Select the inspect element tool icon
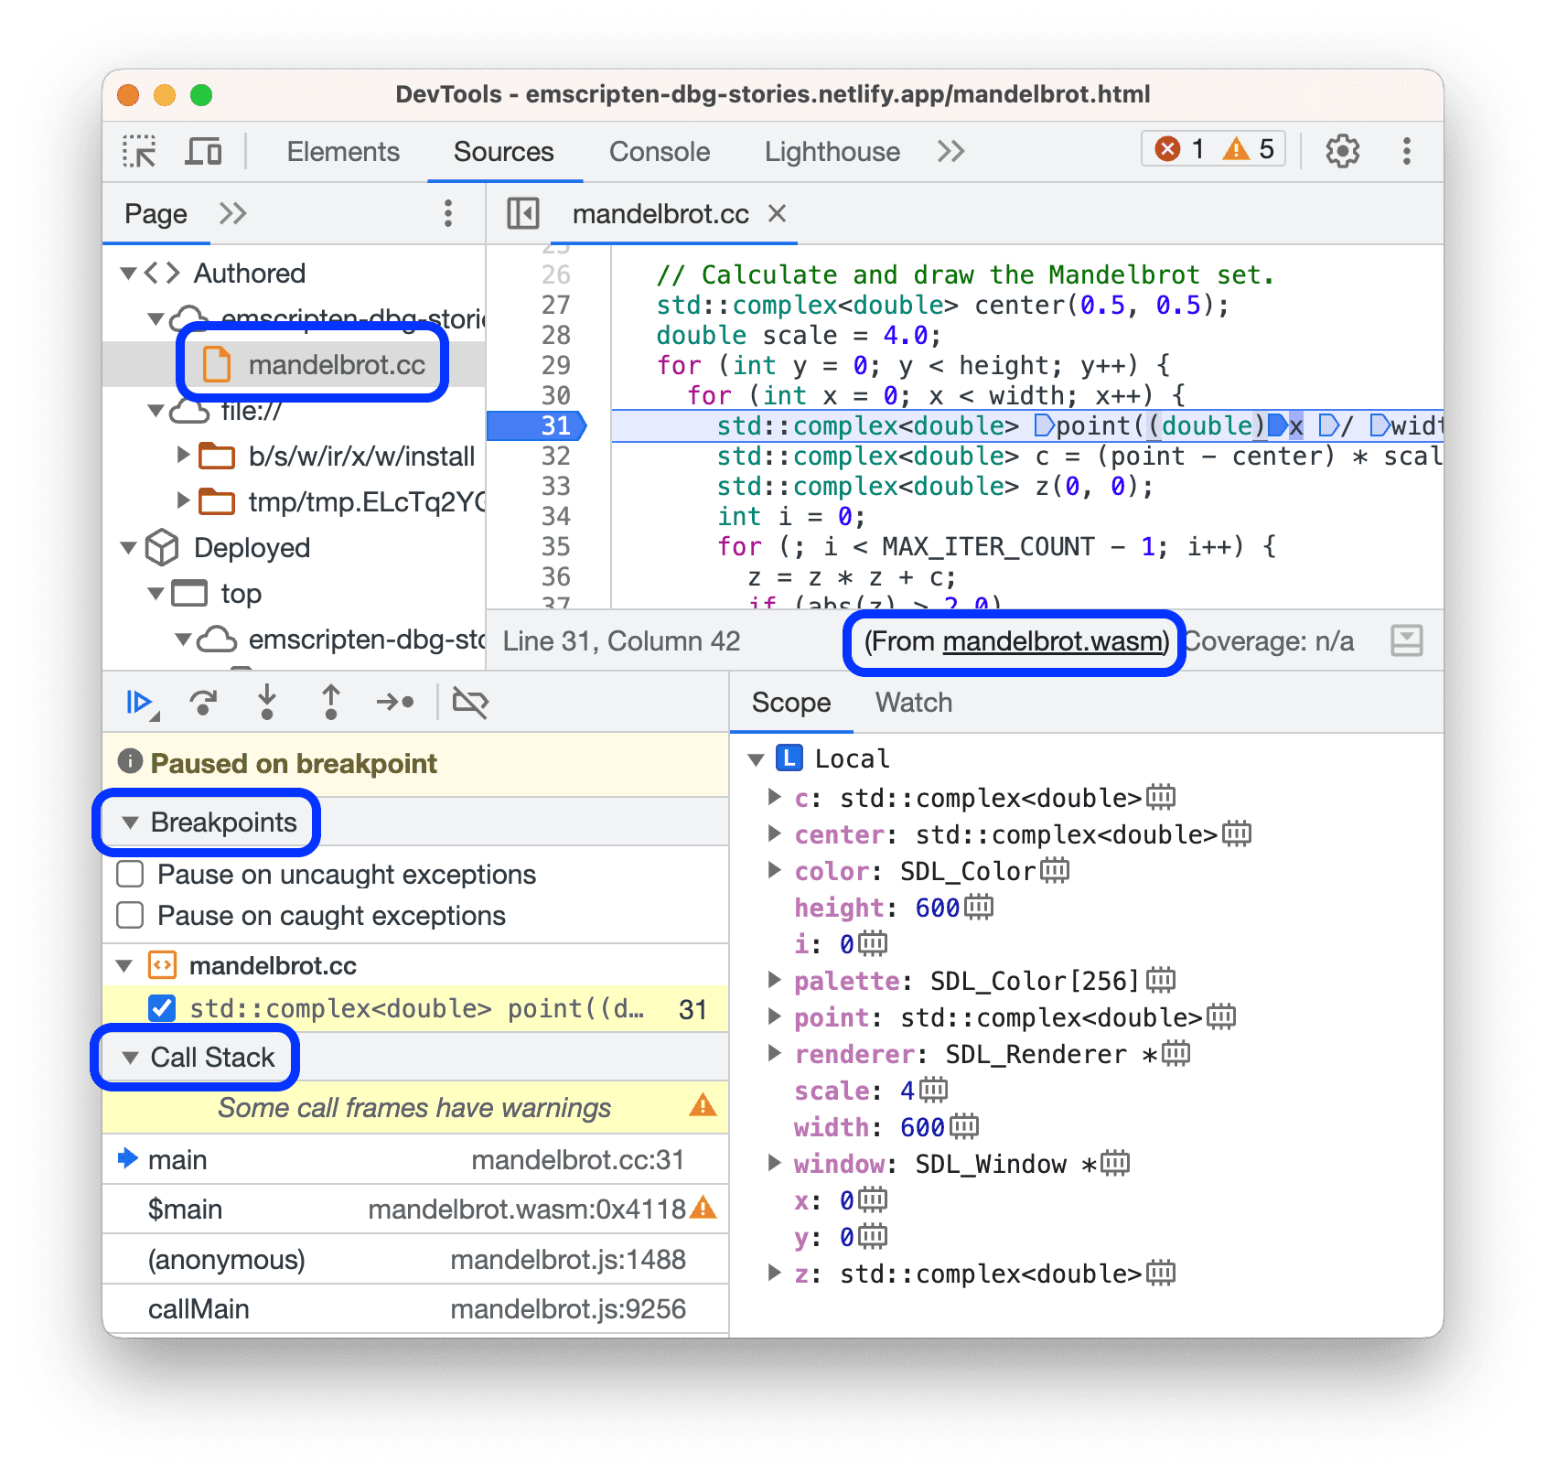The width and height of the screenshot is (1546, 1473). tap(139, 151)
